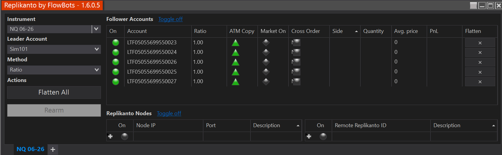The width and height of the screenshot is (502, 155).
Task: Add a new tab with plus button
Action: click(53, 149)
